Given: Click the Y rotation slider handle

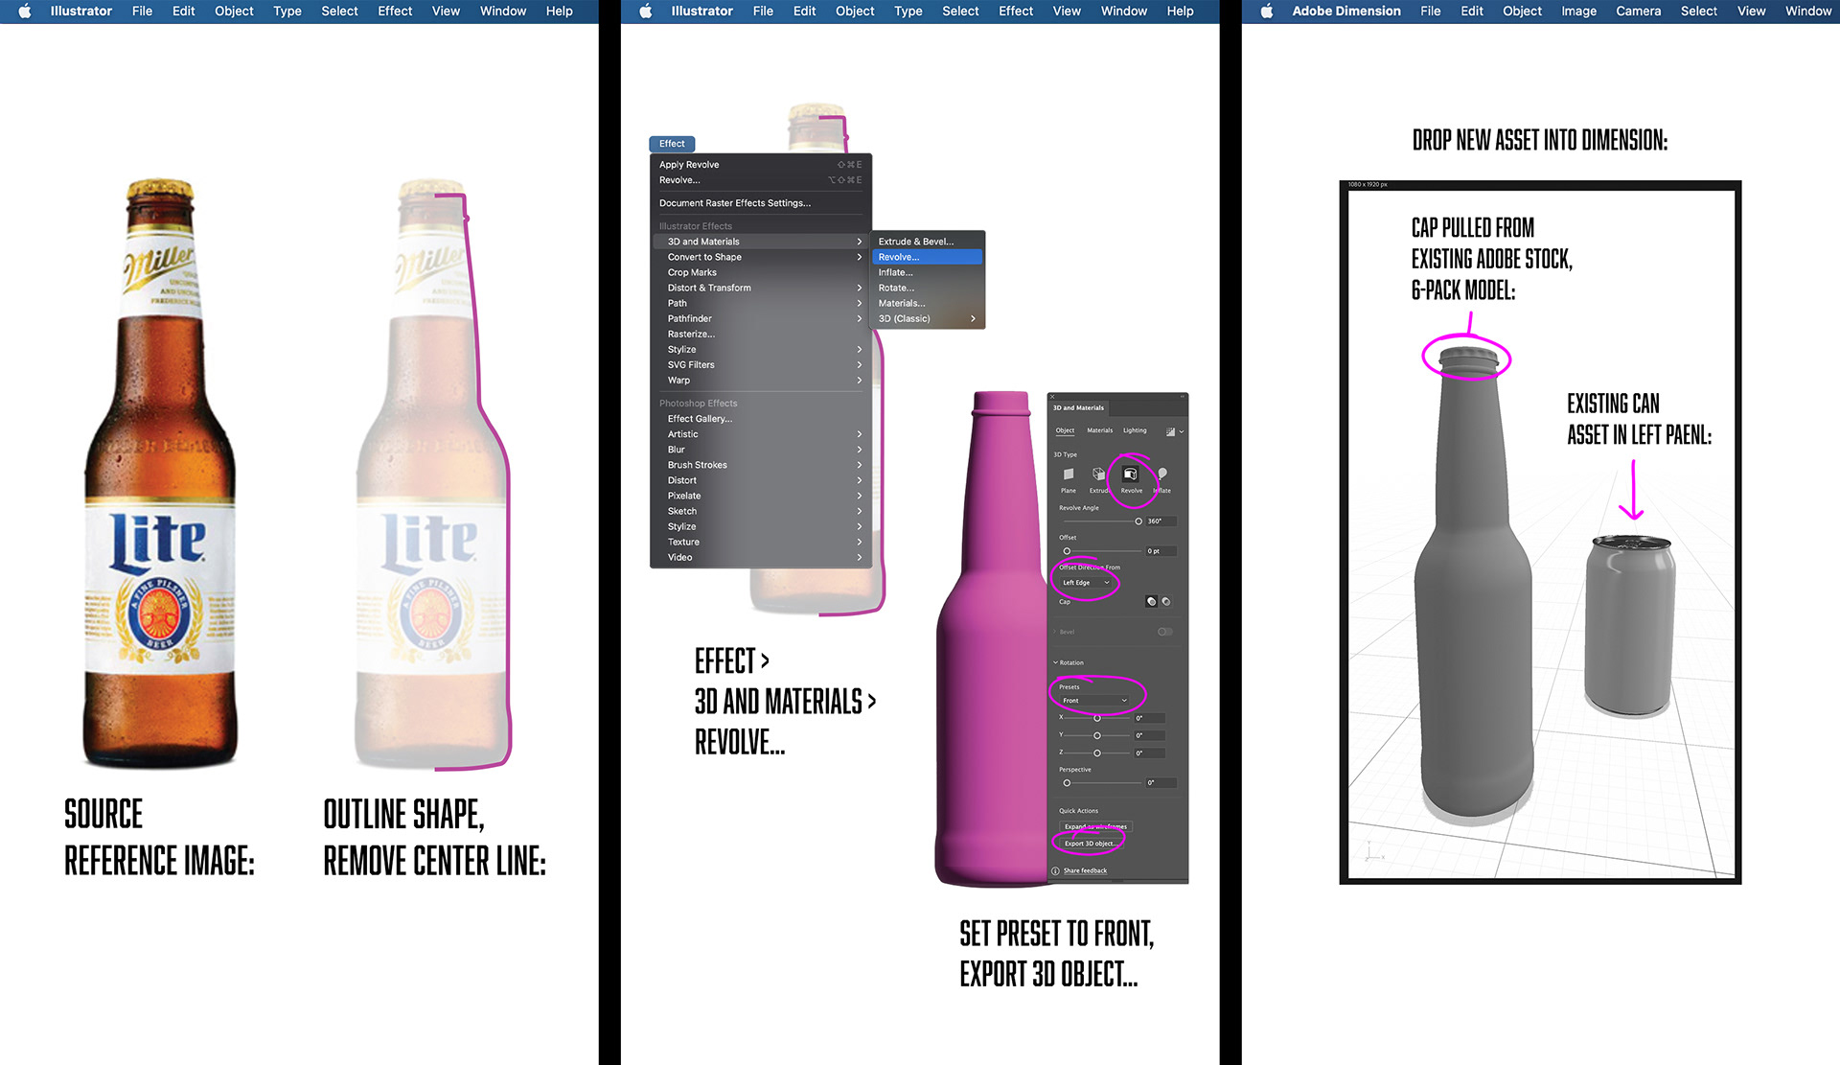Looking at the screenshot, I should click(1097, 735).
